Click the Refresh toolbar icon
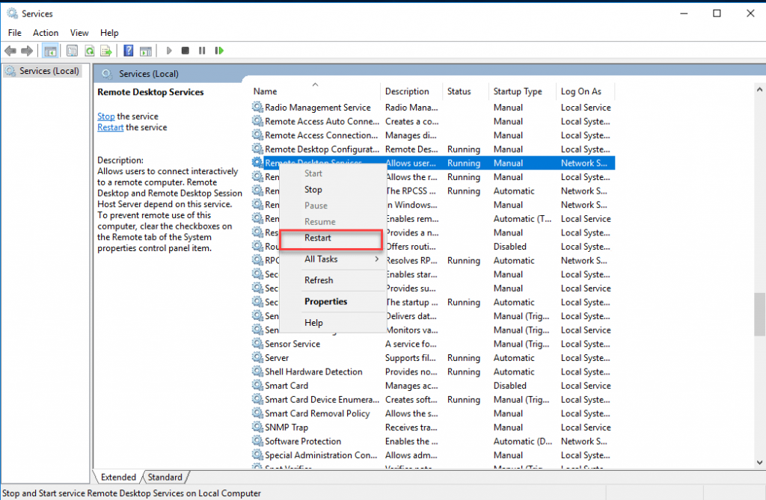 click(x=90, y=50)
